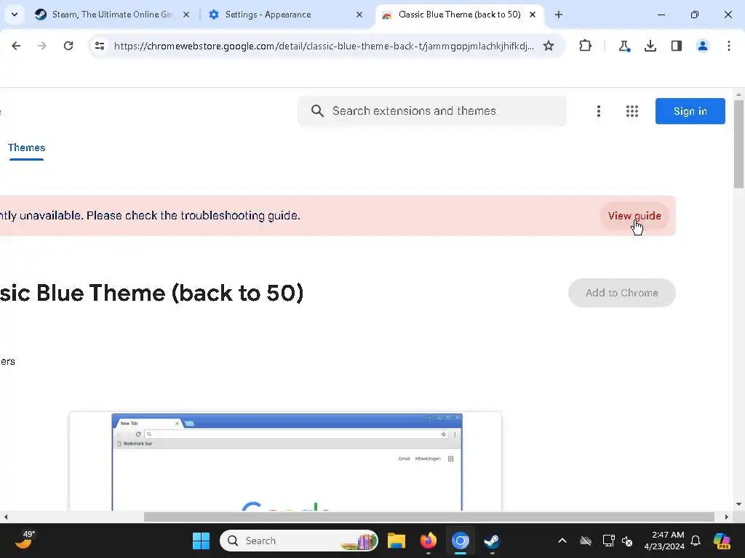
Task: Select the Themes tab
Action: (27, 148)
